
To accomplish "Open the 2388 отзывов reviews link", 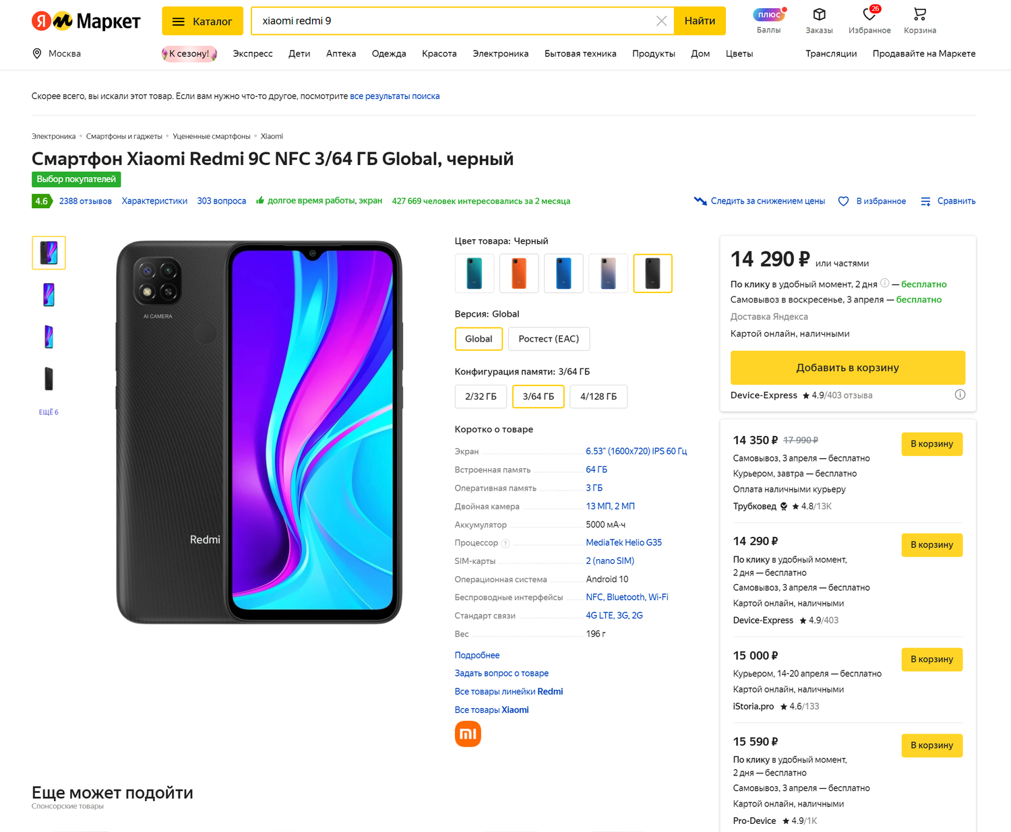I will (x=86, y=201).
